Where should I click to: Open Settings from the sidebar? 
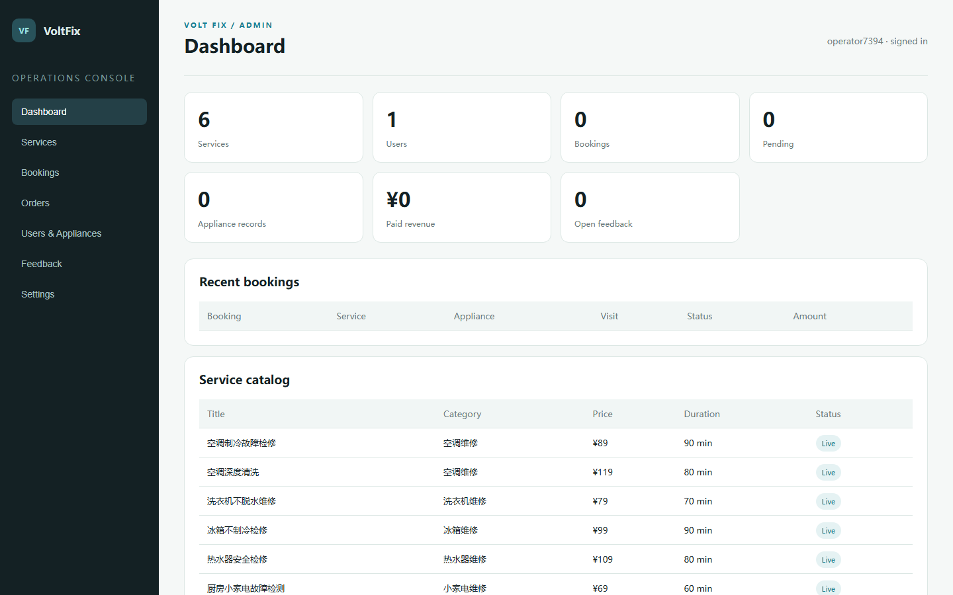click(x=79, y=294)
